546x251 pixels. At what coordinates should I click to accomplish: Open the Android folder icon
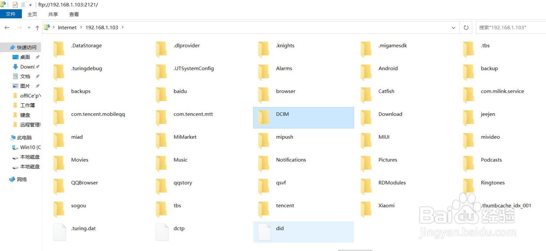tap(366, 72)
